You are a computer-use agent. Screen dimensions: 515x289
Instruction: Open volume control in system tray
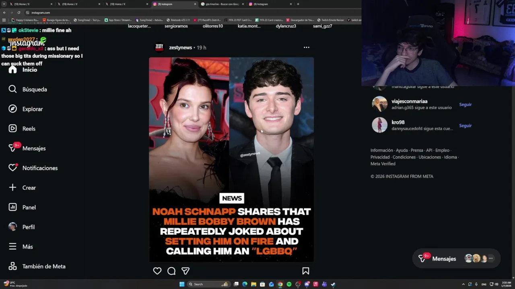click(496, 284)
